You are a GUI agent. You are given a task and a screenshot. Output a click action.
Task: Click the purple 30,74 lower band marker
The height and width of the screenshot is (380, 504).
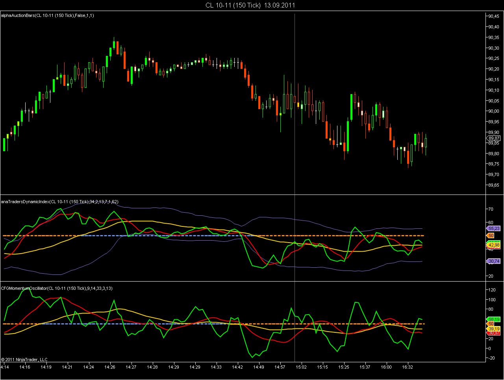[x=494, y=261]
